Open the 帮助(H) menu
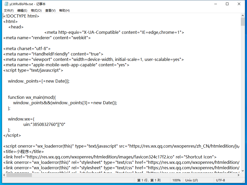The image size is (247, 185). coord(64,11)
